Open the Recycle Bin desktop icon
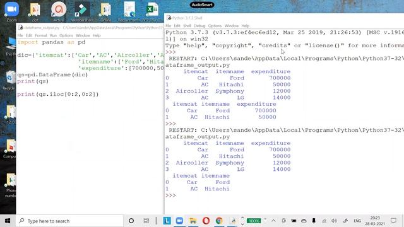The image size is (404, 227). [10, 80]
